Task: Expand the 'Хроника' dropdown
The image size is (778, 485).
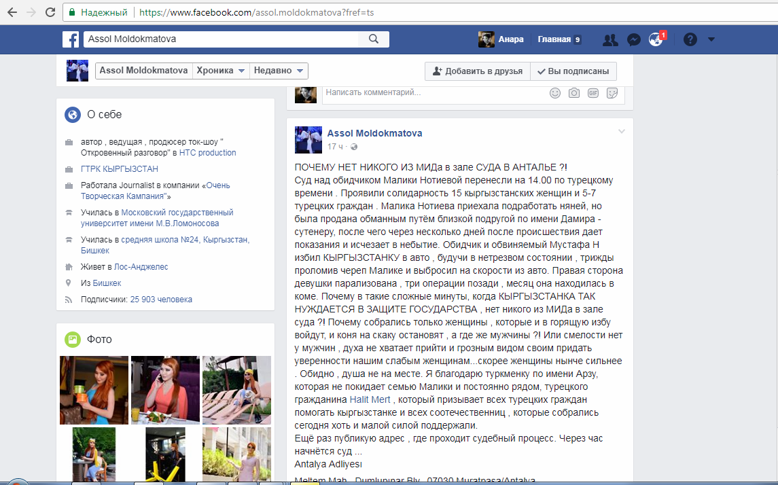Action: pos(220,71)
